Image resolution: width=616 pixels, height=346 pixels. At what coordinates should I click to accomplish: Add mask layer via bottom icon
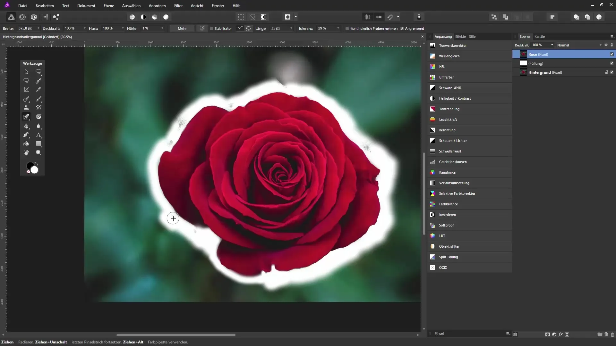point(548,334)
